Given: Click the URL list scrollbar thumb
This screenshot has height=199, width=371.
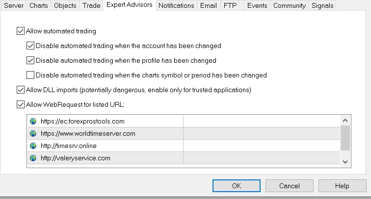Looking at the screenshot, I should click(x=345, y=138).
